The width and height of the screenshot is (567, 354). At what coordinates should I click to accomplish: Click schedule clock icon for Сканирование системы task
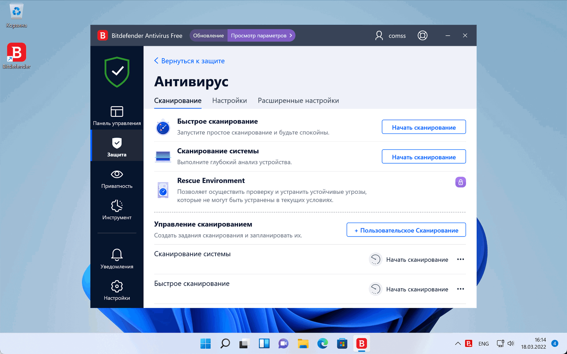point(375,260)
